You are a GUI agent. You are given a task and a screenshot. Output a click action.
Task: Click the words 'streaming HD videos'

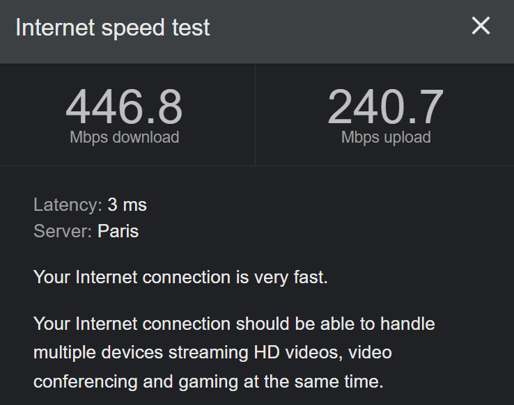(x=250, y=353)
